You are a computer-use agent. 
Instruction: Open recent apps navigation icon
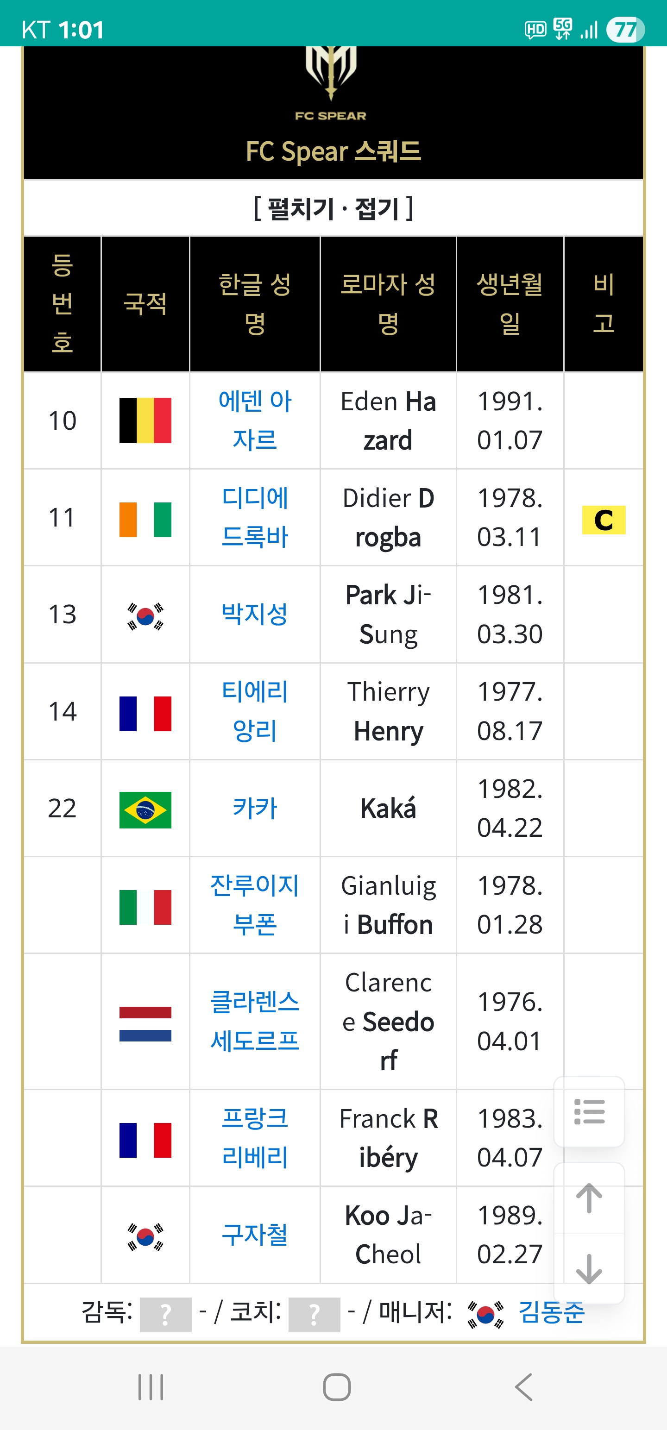click(x=151, y=1387)
